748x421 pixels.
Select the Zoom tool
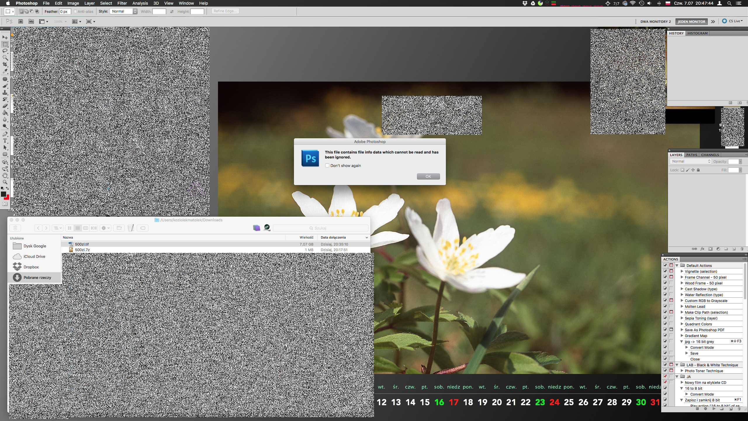(5, 182)
